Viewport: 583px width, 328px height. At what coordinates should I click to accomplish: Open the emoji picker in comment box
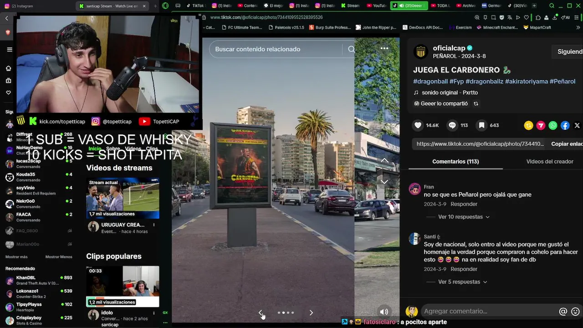pyautogui.click(x=575, y=312)
